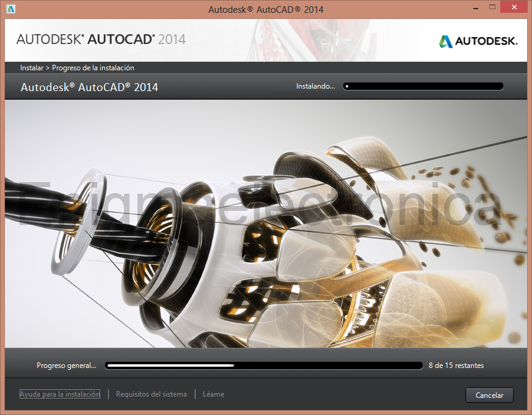Minimize the installer window
Screen dimensions: 532x415
(476, 7)
